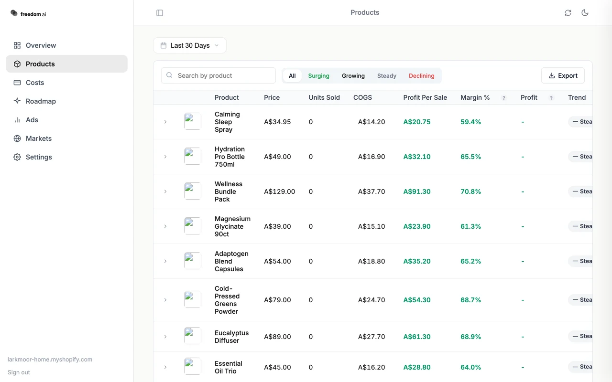Click the Calming Sleep Spray thumbnail
This screenshot has height=382, width=612.
(193, 121)
